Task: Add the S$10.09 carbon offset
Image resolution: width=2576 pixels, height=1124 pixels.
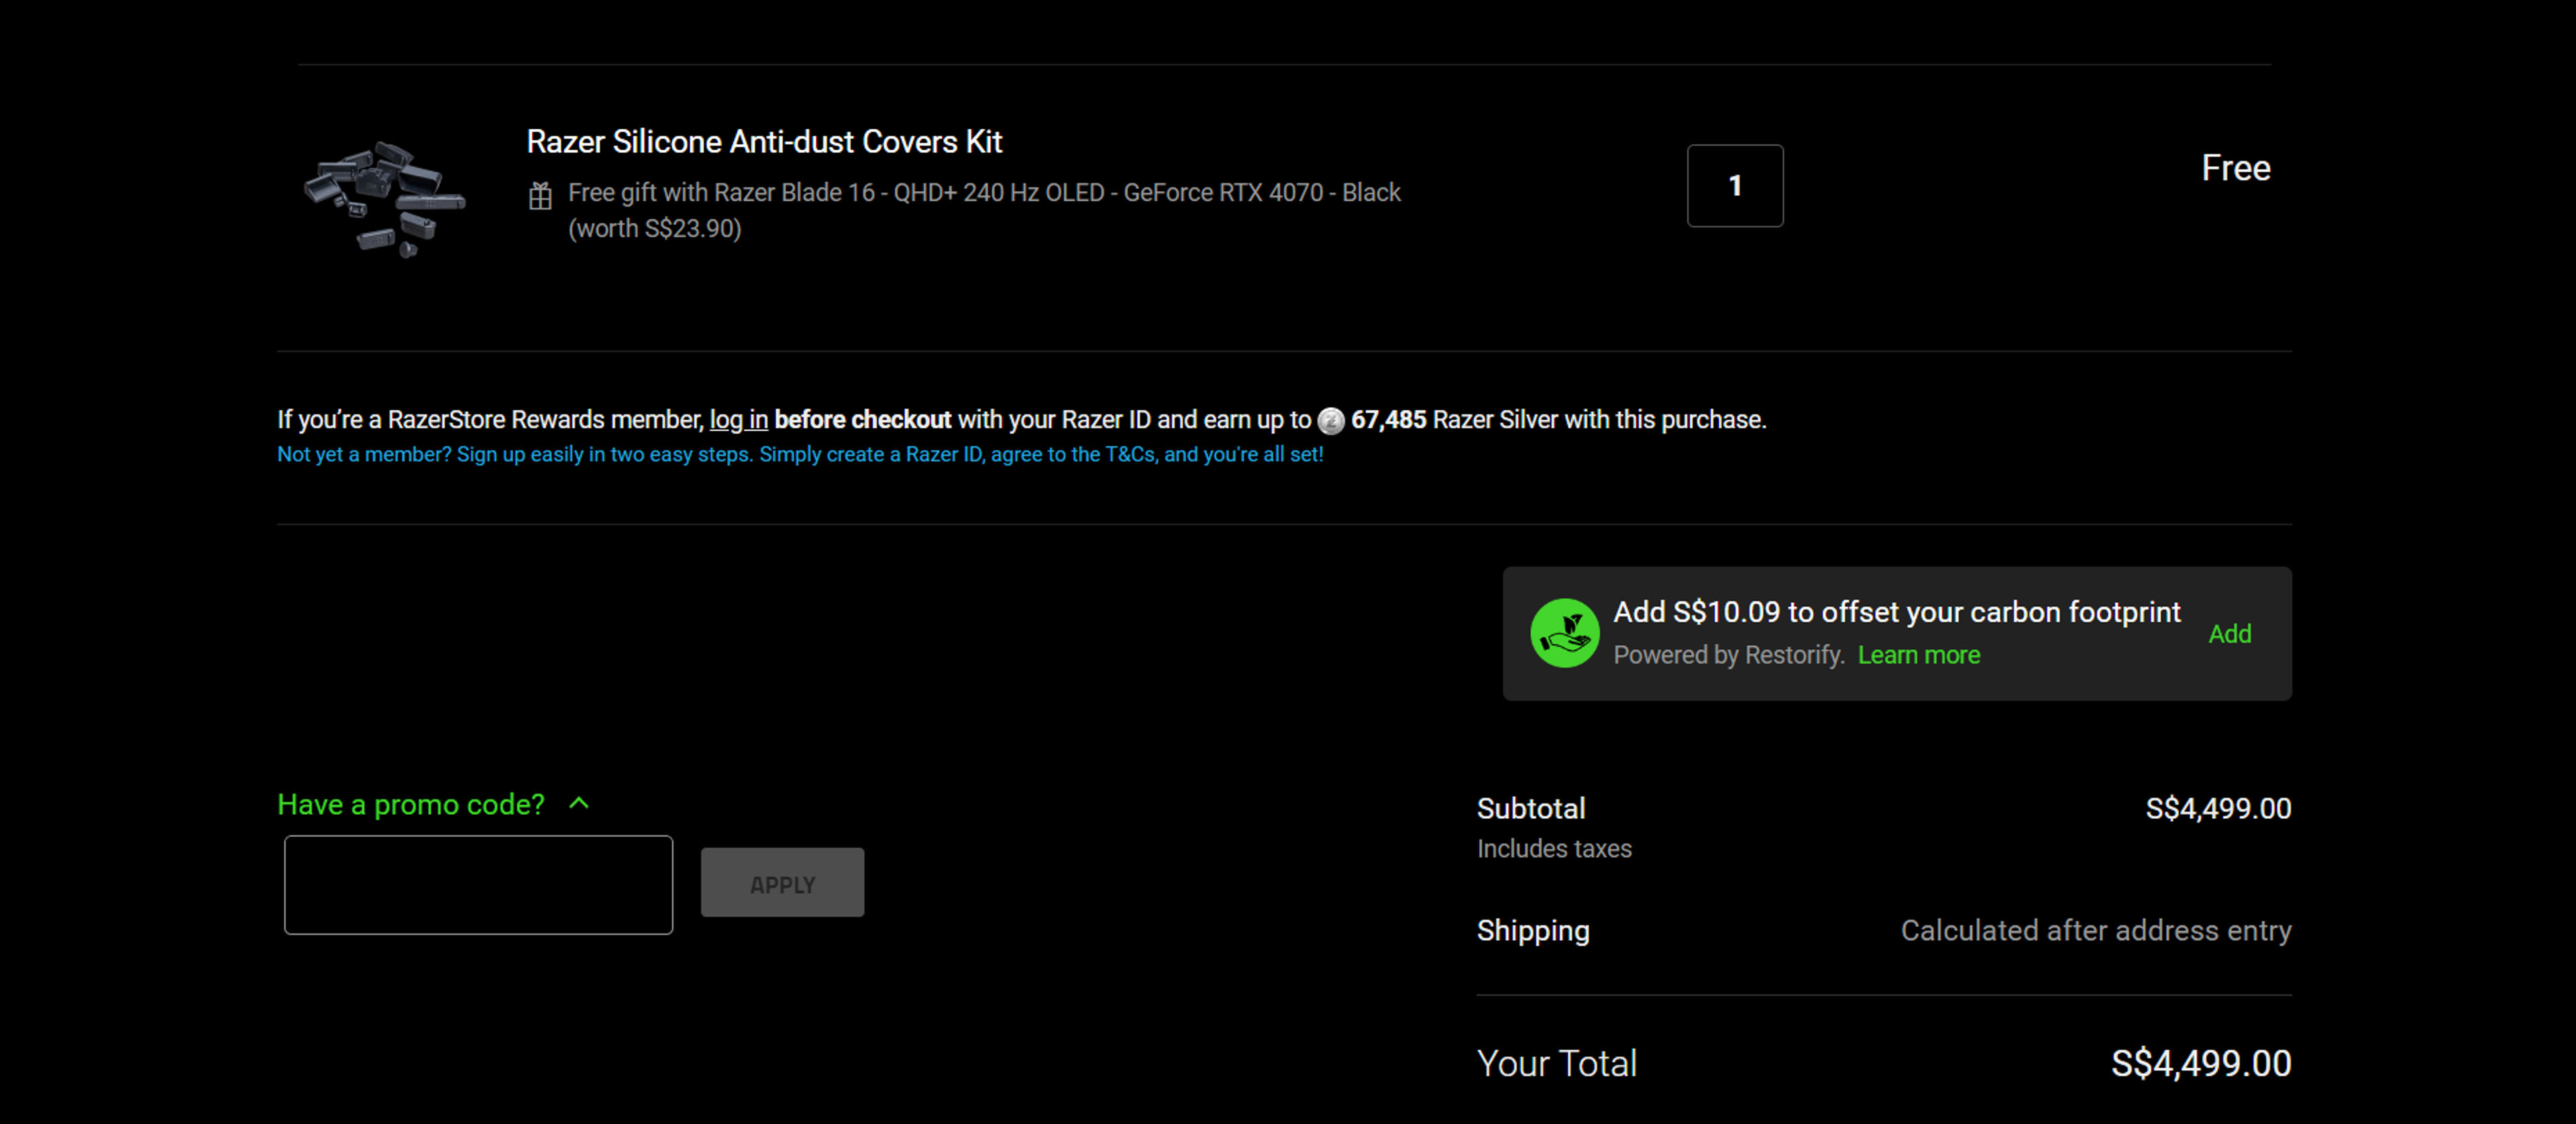Action: (x=2229, y=634)
